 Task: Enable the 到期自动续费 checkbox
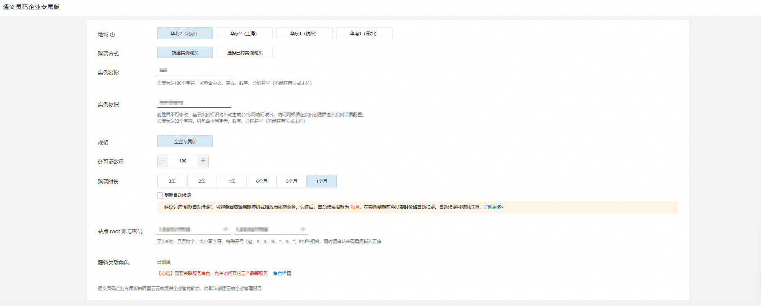(160, 196)
